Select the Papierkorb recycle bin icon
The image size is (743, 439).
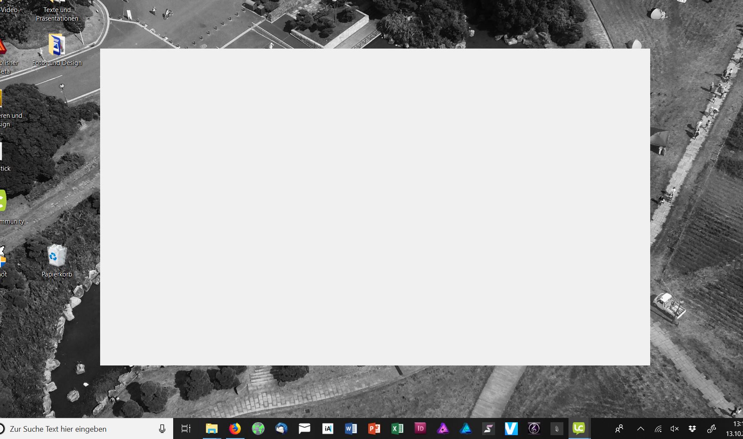[57, 261]
